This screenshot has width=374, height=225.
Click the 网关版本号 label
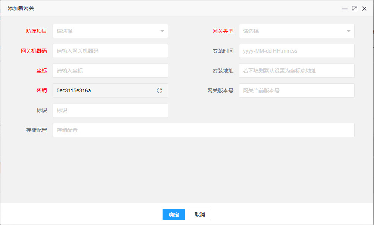tap(220, 90)
